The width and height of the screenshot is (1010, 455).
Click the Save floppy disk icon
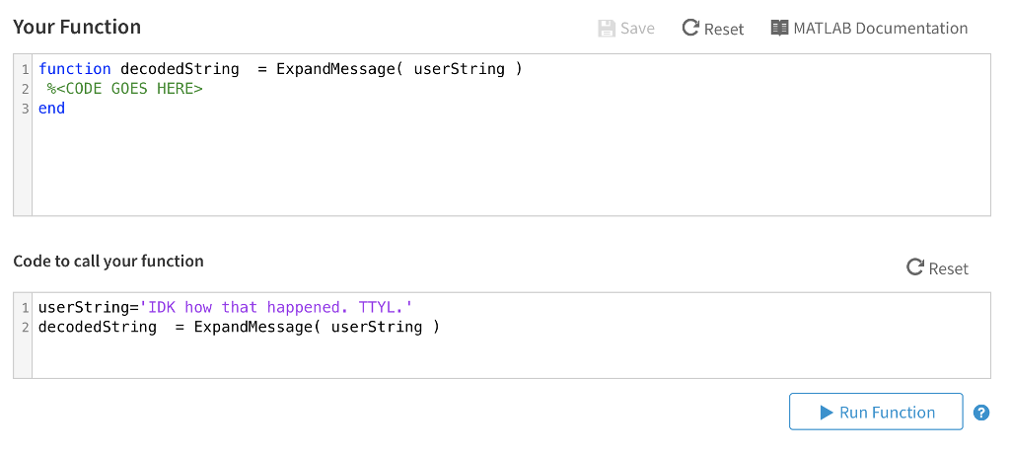coord(607,29)
